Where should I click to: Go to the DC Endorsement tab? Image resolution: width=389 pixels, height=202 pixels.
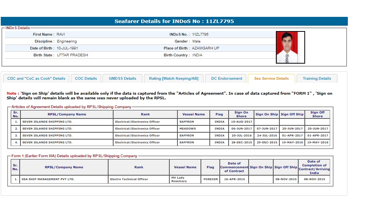(227, 79)
